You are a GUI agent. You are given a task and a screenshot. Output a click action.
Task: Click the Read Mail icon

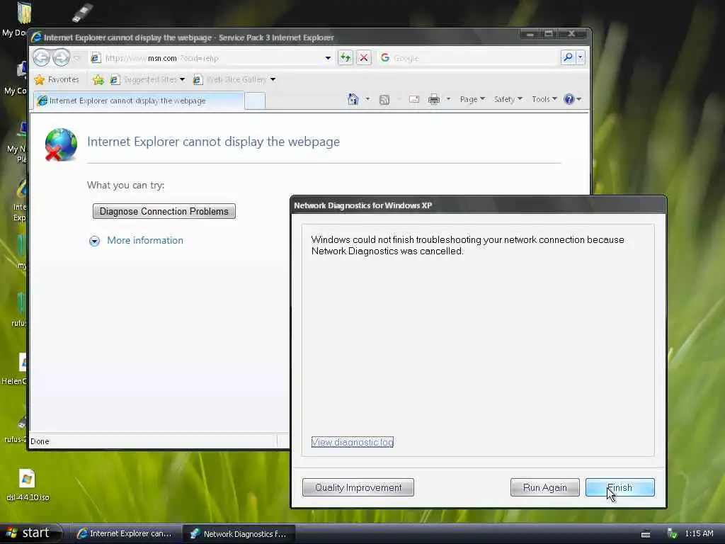coord(414,99)
